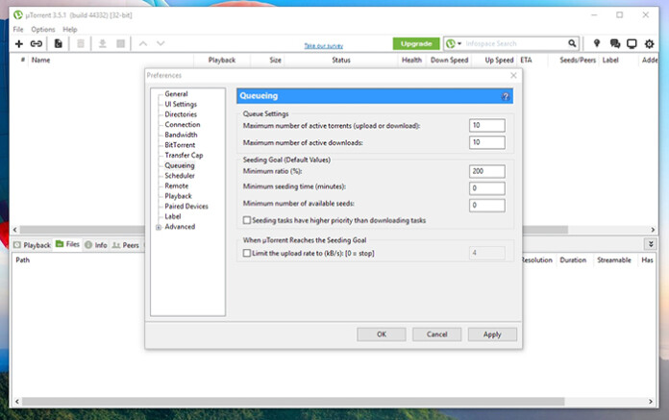
Task: Click the Add Torrent plus icon
Action: click(x=19, y=43)
